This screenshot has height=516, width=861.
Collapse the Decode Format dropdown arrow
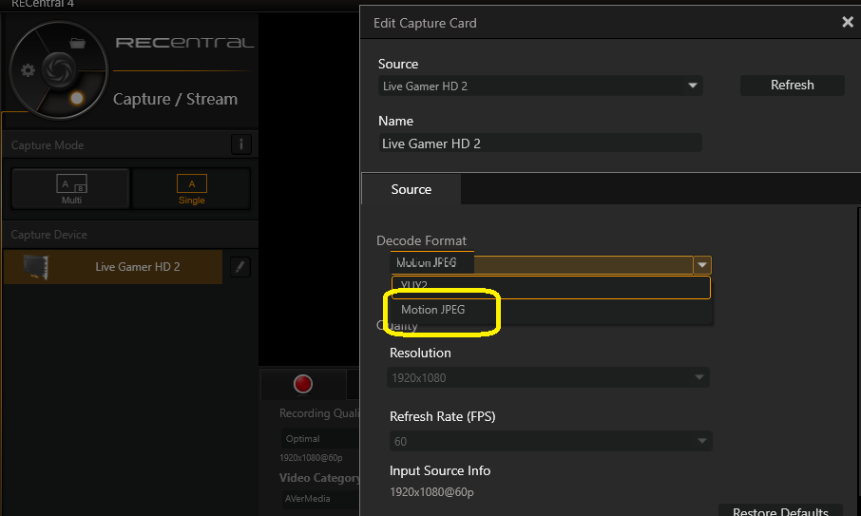(x=701, y=265)
